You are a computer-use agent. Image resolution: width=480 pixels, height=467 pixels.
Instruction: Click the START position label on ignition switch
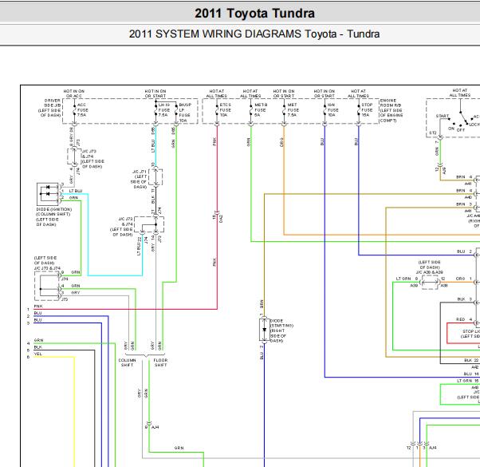pyautogui.click(x=443, y=116)
